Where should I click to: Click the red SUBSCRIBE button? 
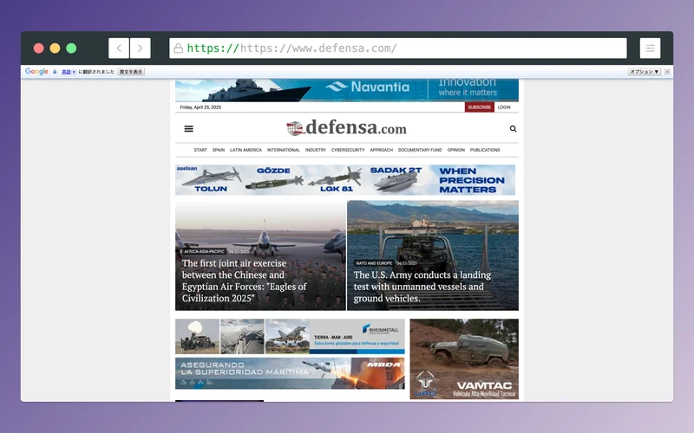[480, 107]
